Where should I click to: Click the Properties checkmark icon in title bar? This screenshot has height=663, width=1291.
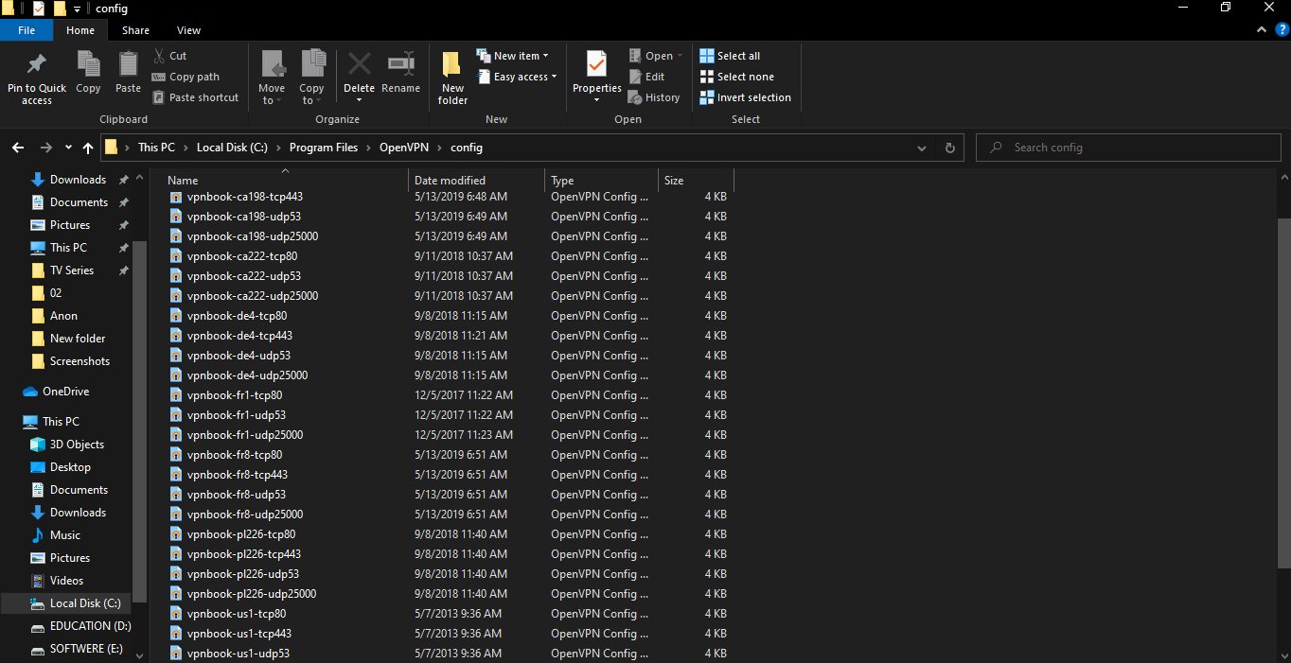[39, 9]
